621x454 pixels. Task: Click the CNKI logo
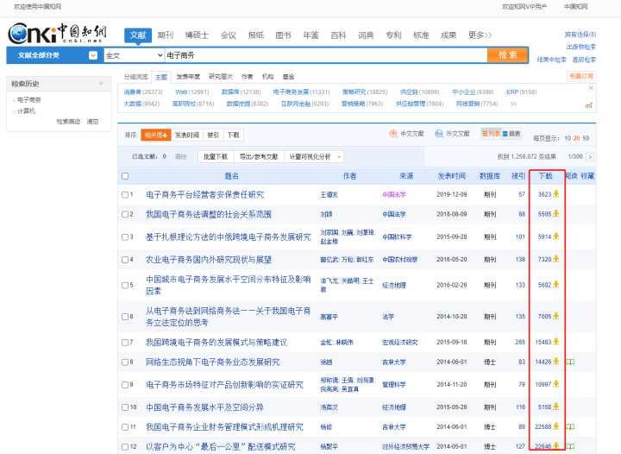(57, 34)
